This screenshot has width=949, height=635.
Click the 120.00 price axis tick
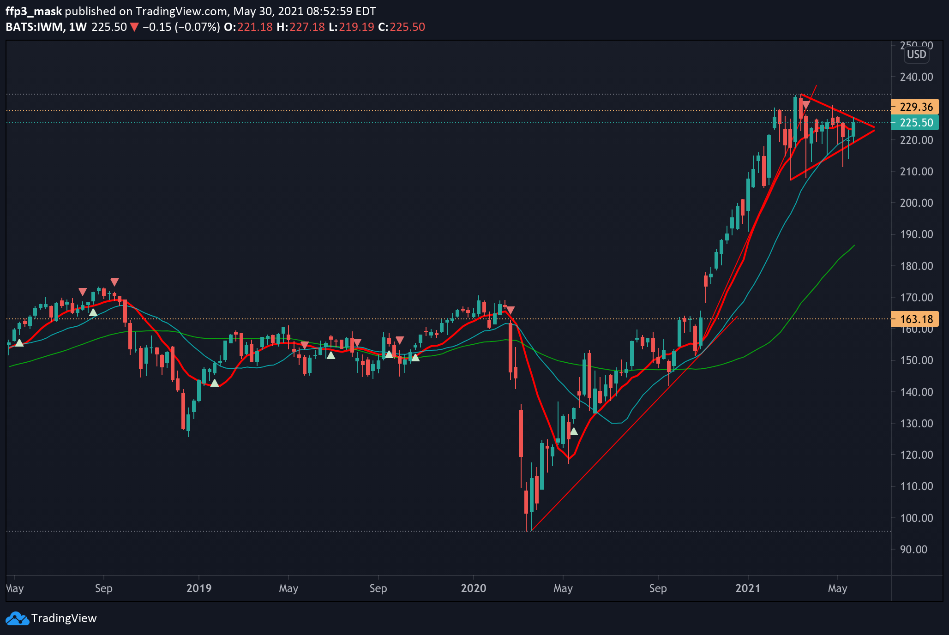916,455
